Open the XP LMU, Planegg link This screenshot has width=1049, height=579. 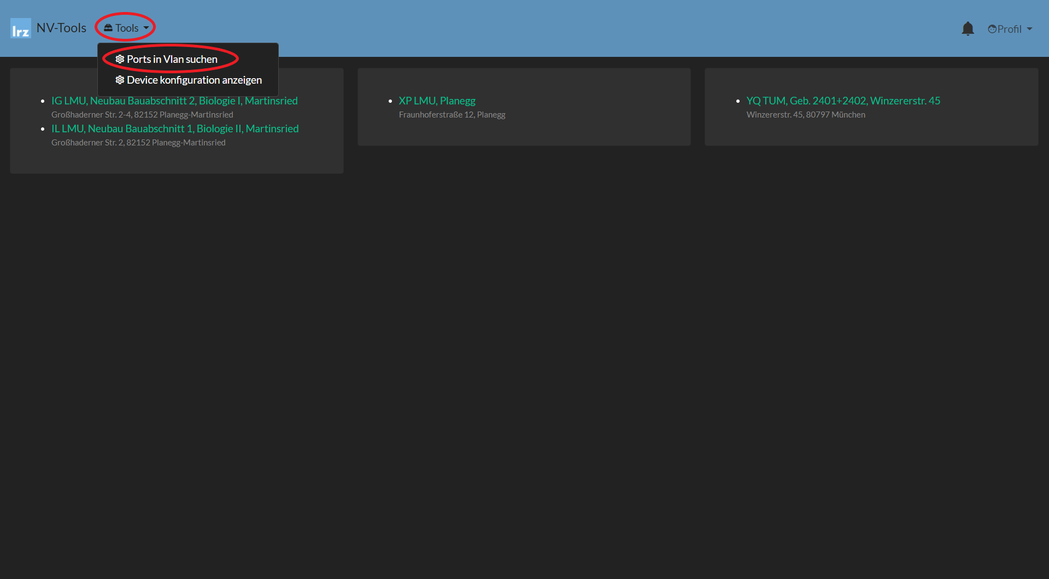[437, 101]
